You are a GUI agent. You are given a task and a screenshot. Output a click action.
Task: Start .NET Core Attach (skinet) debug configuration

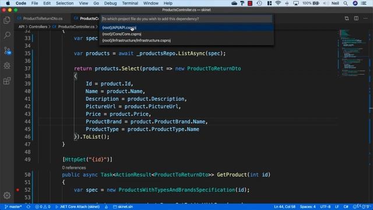point(78,206)
